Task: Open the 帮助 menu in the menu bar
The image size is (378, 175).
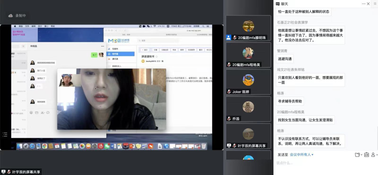Action: point(53,26)
